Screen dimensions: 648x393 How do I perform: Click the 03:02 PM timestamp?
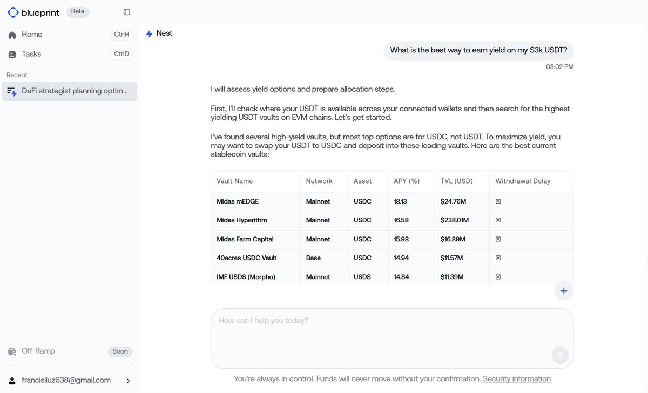coord(559,67)
